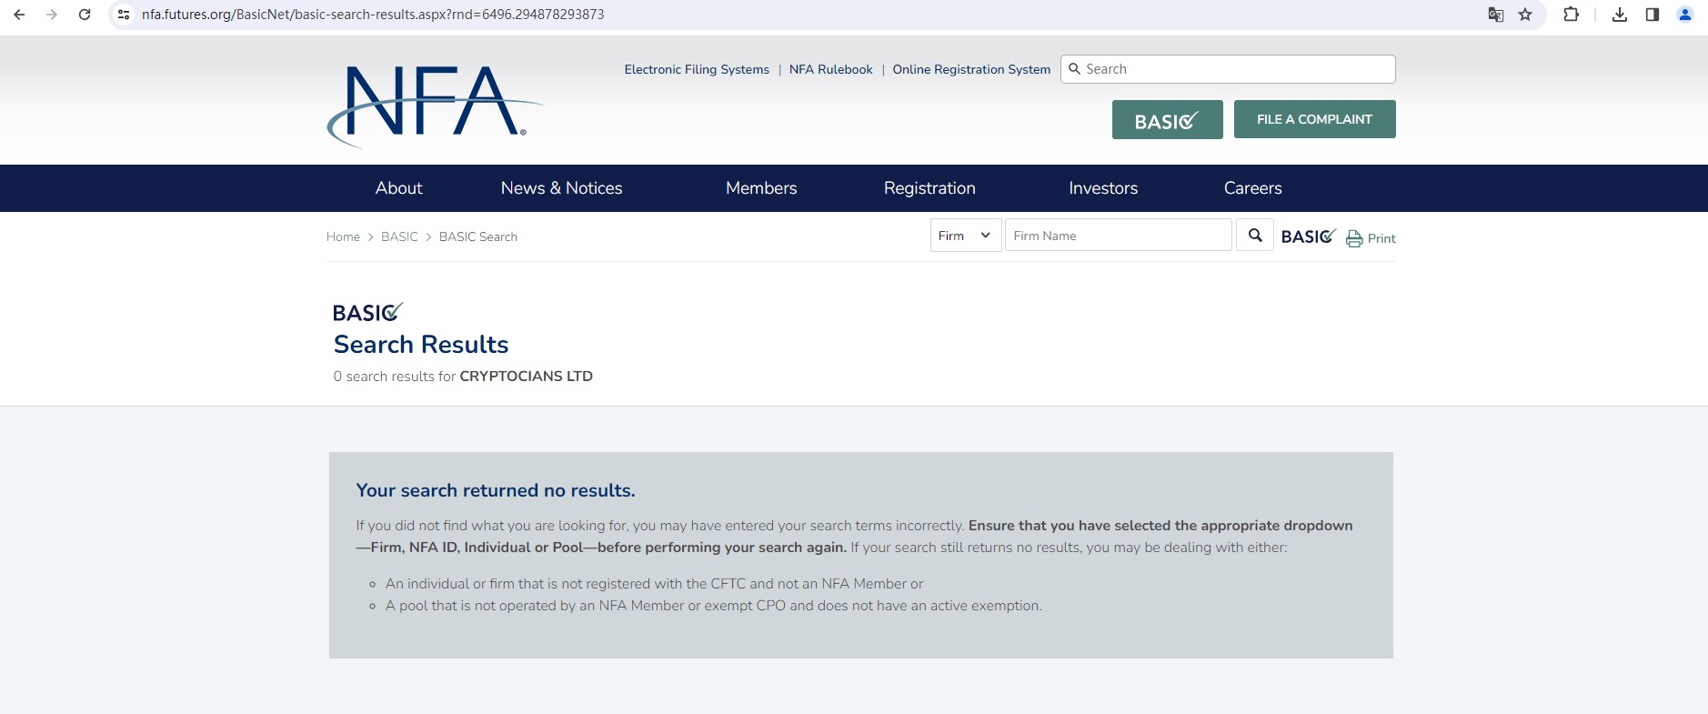Click the browser forward arrow

52,15
